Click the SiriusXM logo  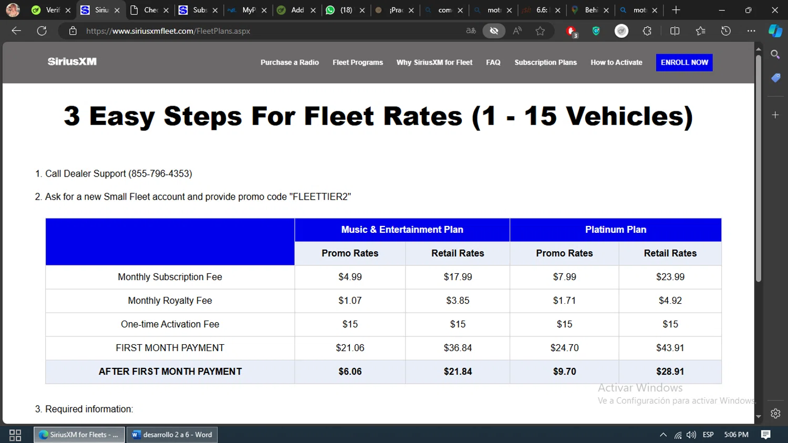[72, 61]
